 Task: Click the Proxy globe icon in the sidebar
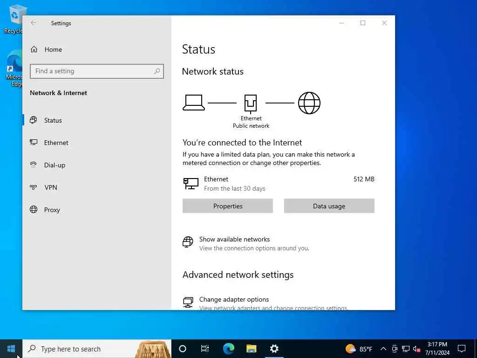coord(34,209)
